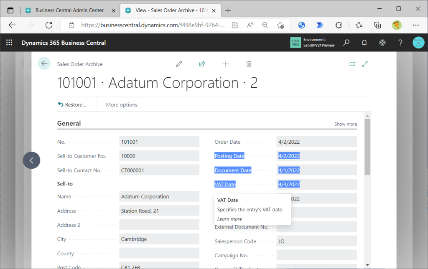Open the Business Central user account avatar
Image resolution: width=428 pixels, height=269 pixels.
click(418, 43)
